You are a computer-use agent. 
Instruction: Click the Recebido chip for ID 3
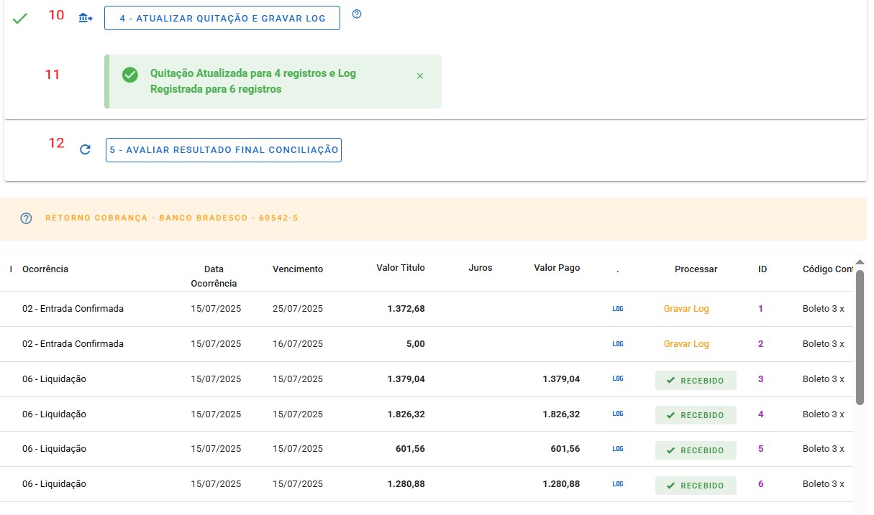coord(696,380)
